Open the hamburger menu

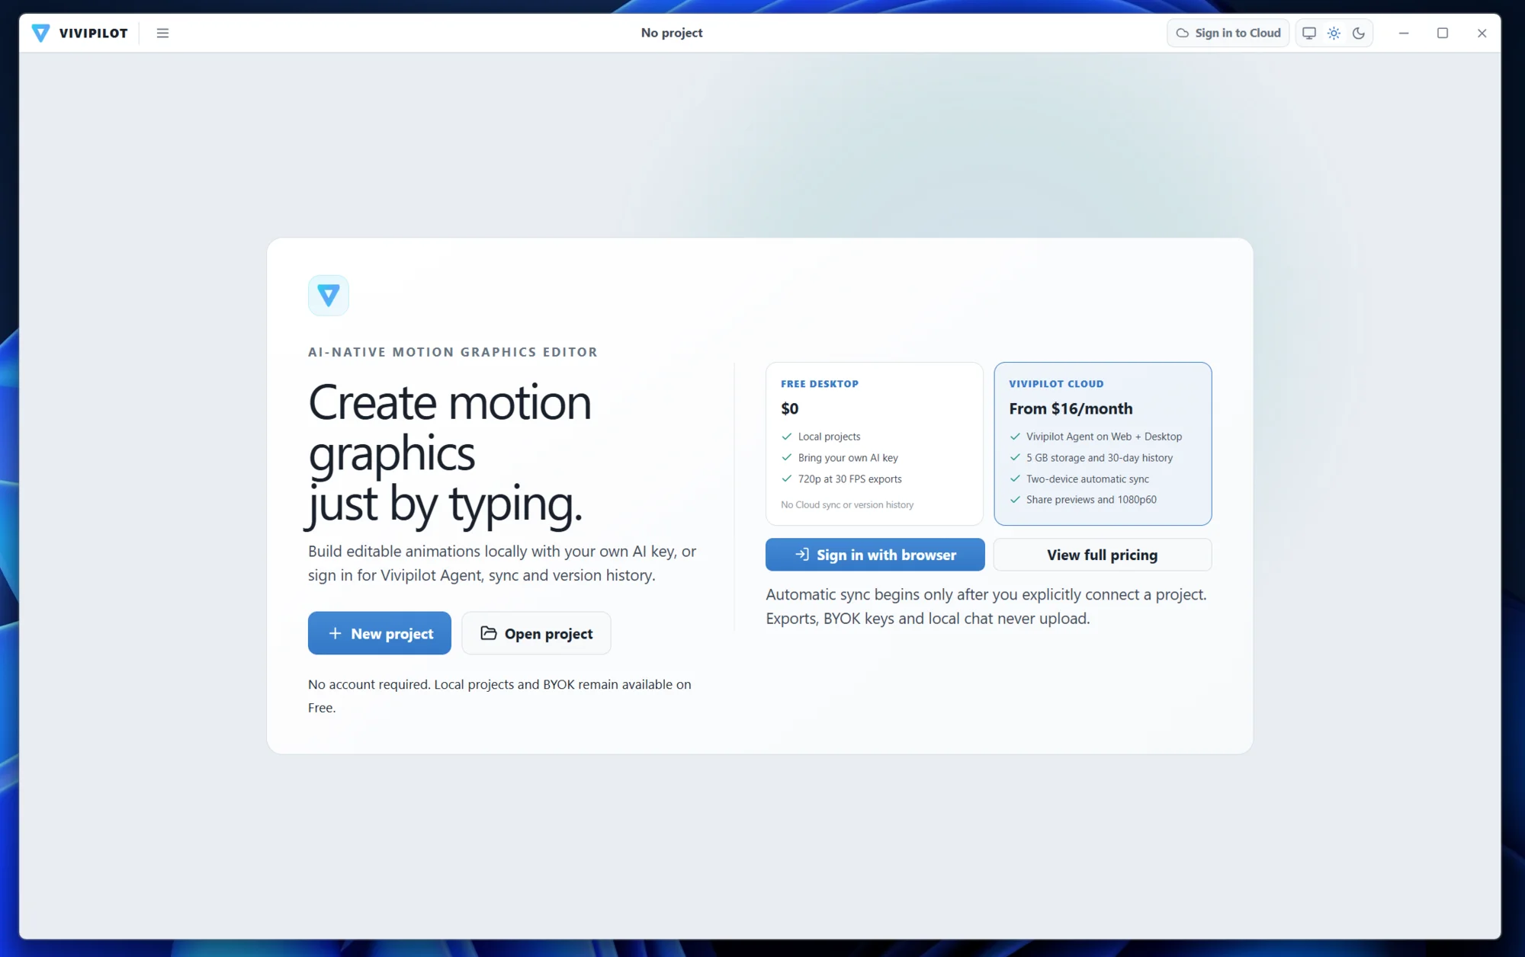click(162, 33)
